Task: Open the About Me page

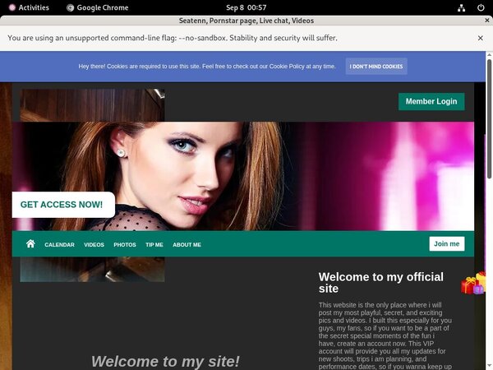Action: coord(187,245)
